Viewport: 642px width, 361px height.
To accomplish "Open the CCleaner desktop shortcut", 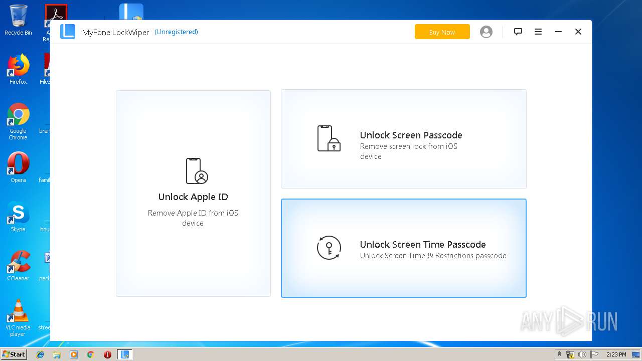I will coord(18,266).
